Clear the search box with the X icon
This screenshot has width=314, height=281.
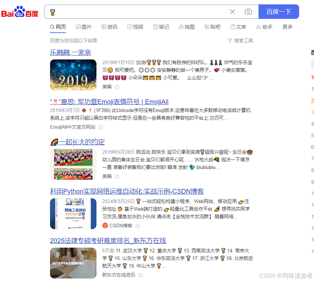[x=232, y=12]
